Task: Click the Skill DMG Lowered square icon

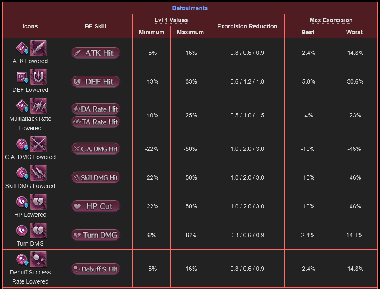Action: click(38, 173)
